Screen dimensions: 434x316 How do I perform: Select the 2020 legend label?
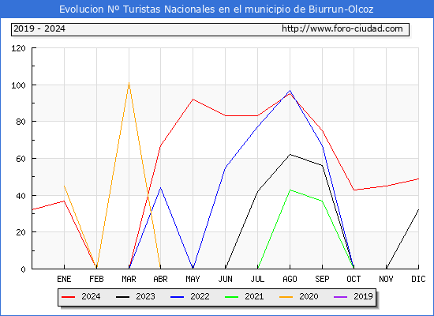[x=309, y=296]
